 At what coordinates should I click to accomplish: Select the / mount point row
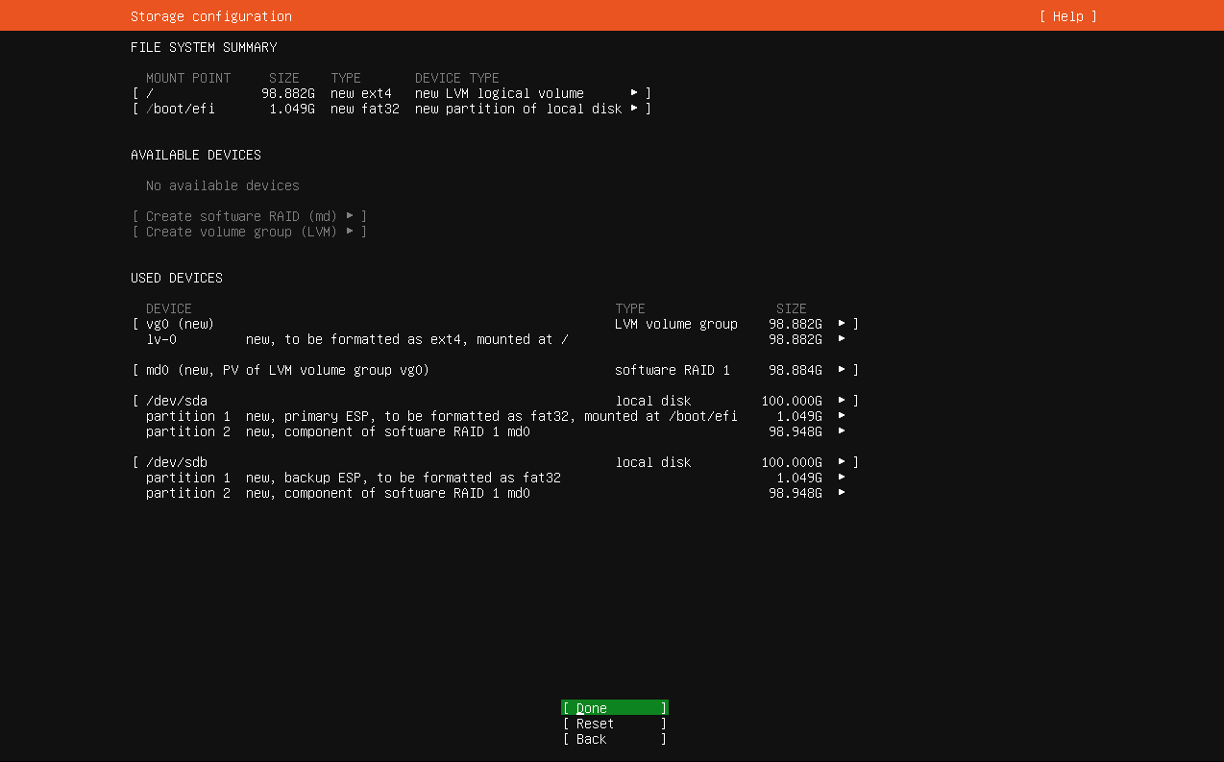tap(392, 93)
